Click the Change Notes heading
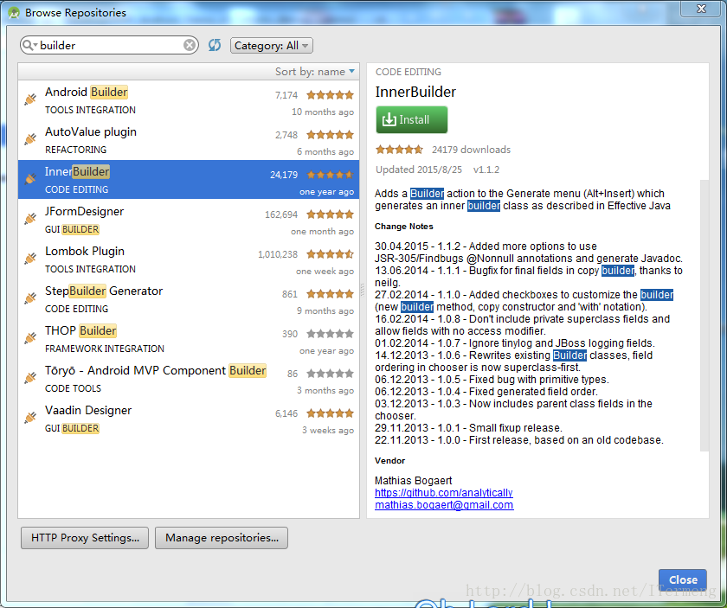727x608 pixels. tap(404, 226)
